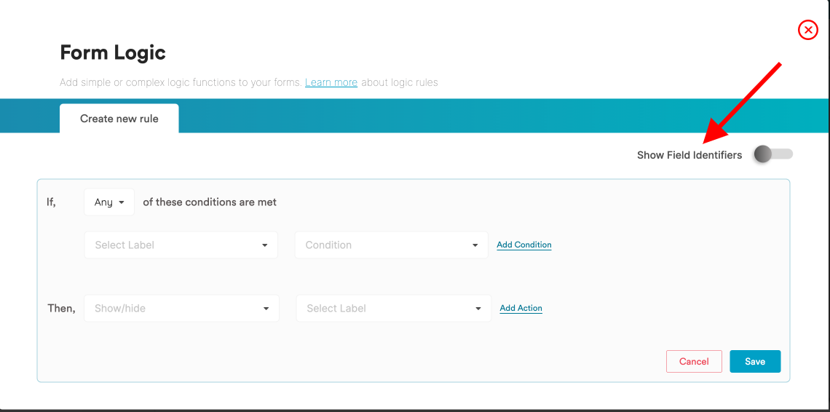Click the Show Field Identifiers label text
The width and height of the screenshot is (830, 412).
(689, 155)
